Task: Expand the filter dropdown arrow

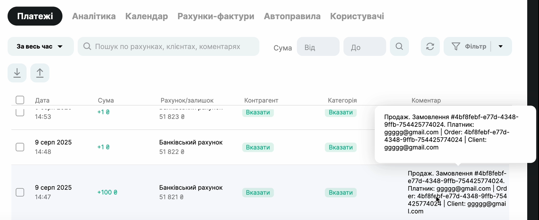Action: pyautogui.click(x=501, y=46)
